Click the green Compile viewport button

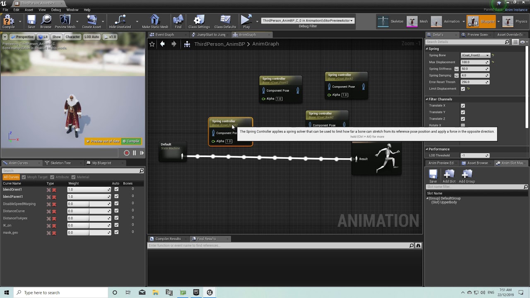[x=131, y=141]
